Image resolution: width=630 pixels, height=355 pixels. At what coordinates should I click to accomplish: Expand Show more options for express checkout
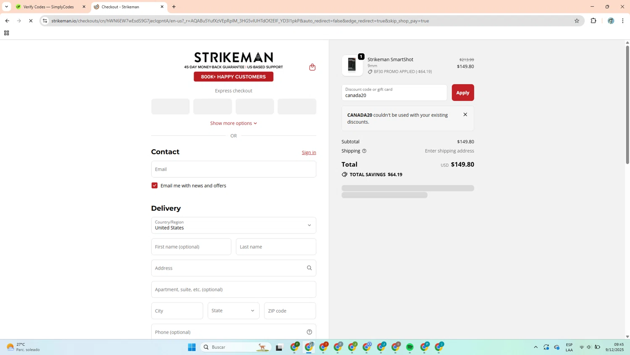click(234, 123)
